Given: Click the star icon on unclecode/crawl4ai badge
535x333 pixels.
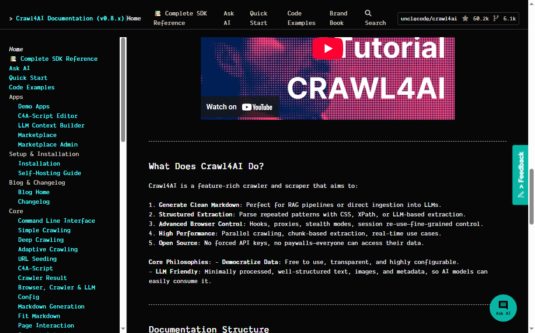Looking at the screenshot, I should coord(465,19).
